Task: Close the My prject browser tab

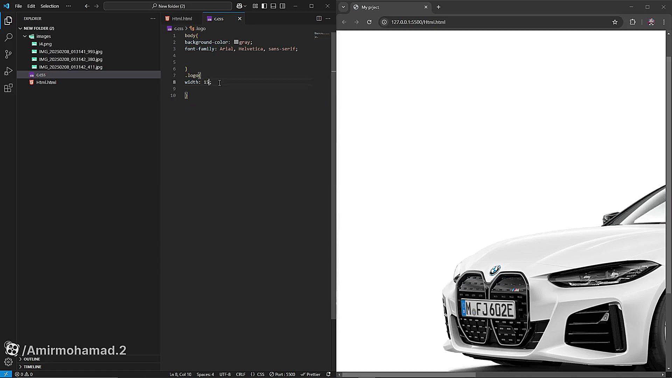Action: point(426,7)
